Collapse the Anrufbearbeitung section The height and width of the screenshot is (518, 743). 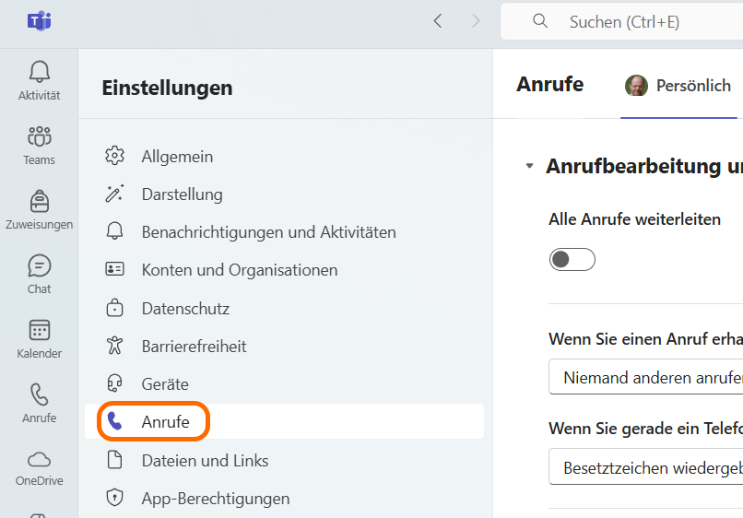pyautogui.click(x=529, y=167)
